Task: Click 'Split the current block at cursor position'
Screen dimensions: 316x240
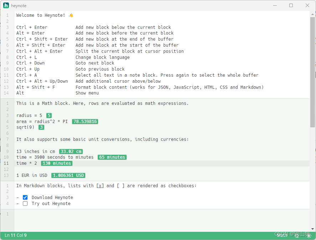Action: [x=129, y=51]
